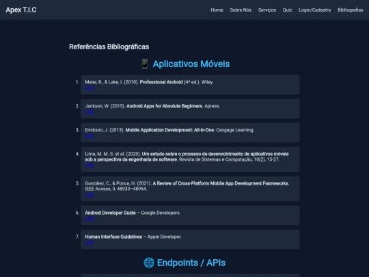Click the Cengage Learning publisher text
The height and width of the screenshot is (277, 369).
coord(235,130)
